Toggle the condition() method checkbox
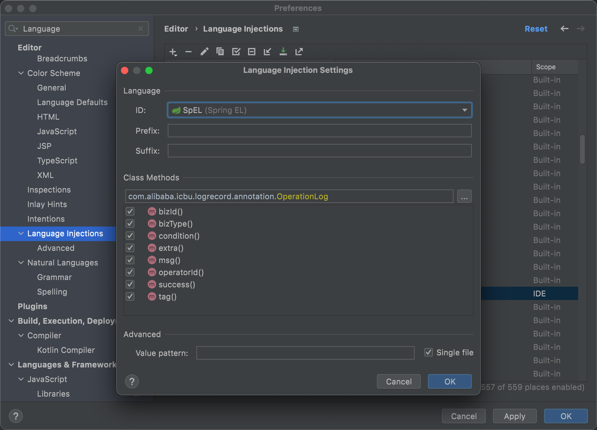This screenshot has width=597, height=430. click(x=130, y=236)
